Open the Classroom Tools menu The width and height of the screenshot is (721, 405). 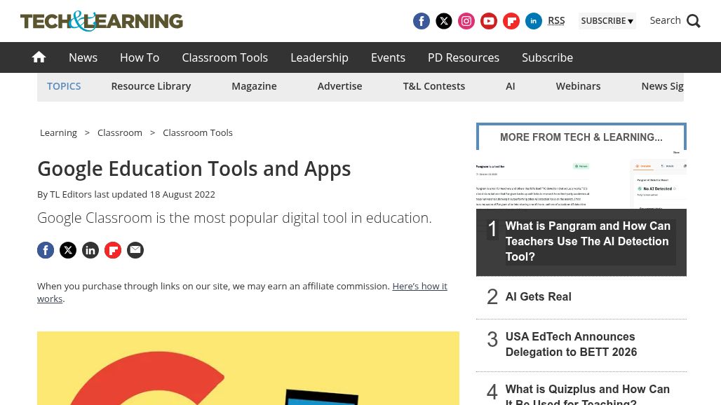pos(224,57)
